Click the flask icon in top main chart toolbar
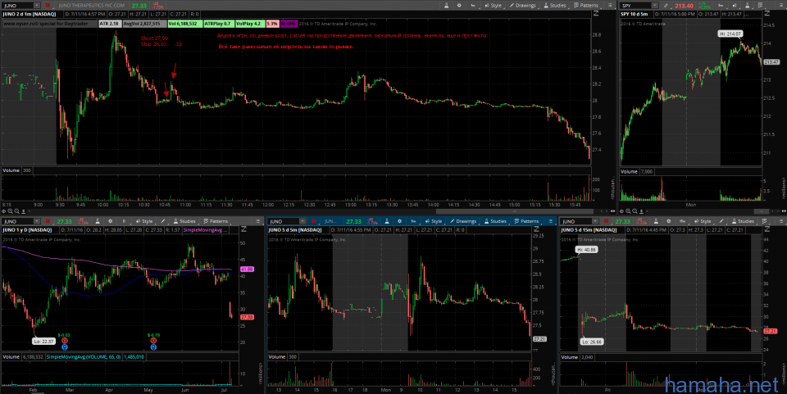The width and height of the screenshot is (787, 394). click(446, 6)
